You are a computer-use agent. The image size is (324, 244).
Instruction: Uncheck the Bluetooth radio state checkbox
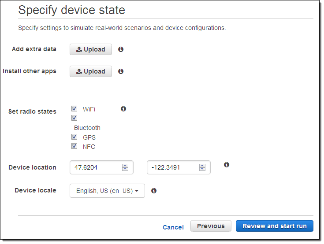pos(74,118)
